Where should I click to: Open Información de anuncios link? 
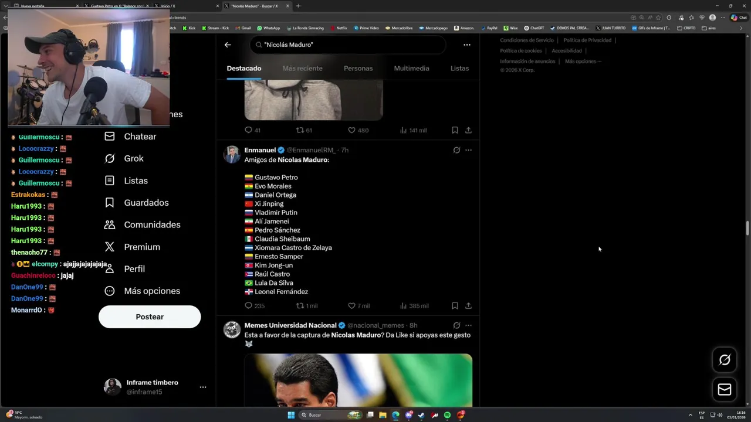click(x=527, y=62)
